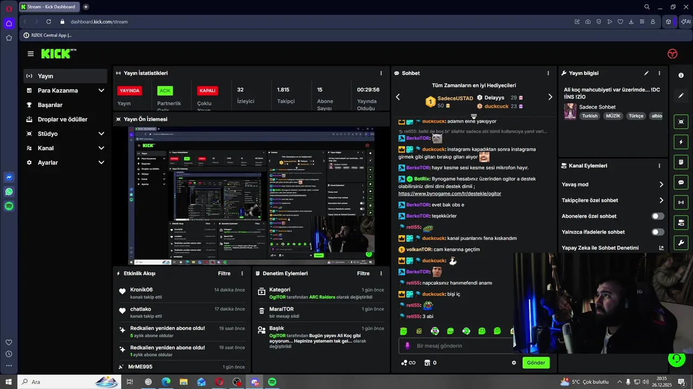Open Denetim Eylemleri three-dot menu
This screenshot has width=693, height=389.
(381, 273)
